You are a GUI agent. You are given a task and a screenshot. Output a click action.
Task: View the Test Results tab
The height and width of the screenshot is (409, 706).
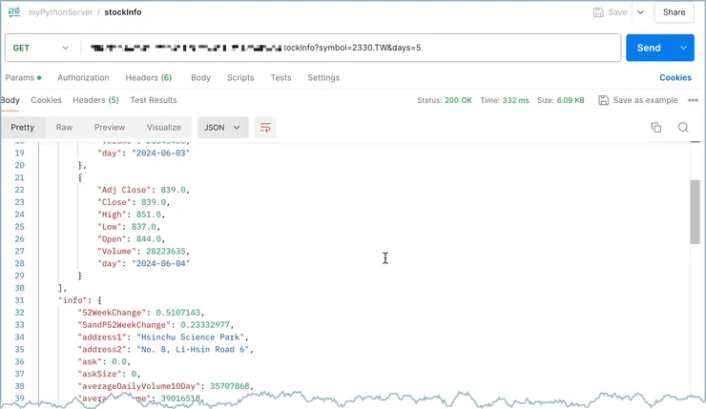click(154, 100)
